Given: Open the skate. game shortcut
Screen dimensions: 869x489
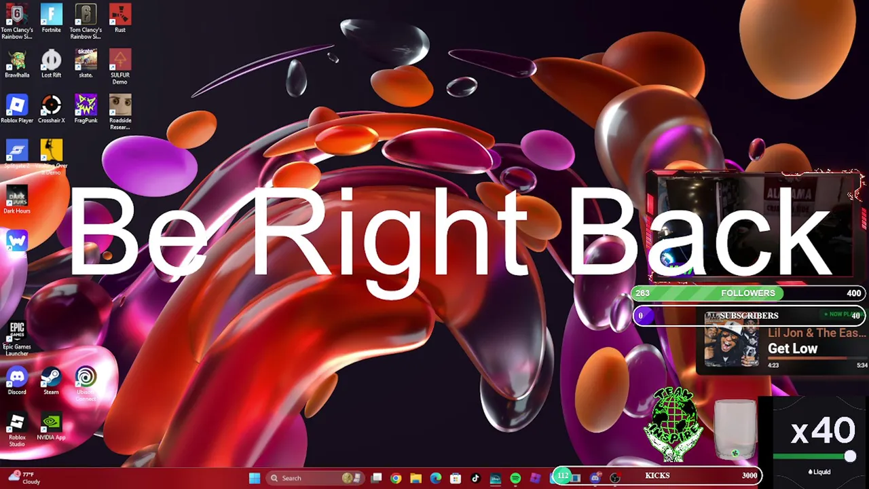Looking at the screenshot, I should click(x=86, y=64).
